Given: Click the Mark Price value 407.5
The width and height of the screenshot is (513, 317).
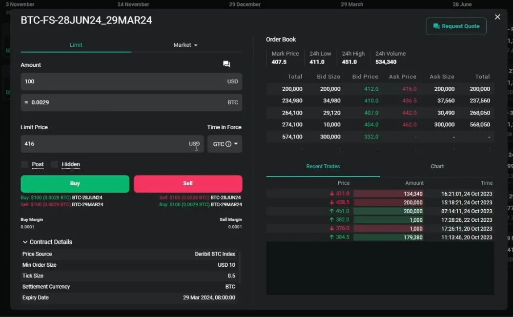Looking at the screenshot, I should click(279, 62).
